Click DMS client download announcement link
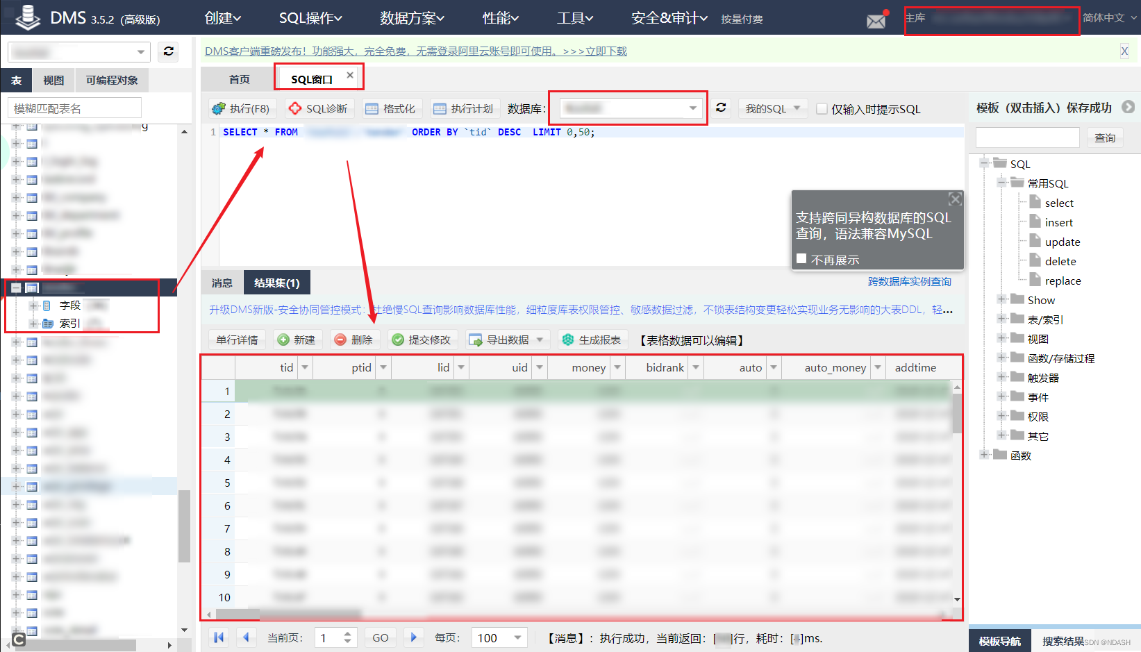This screenshot has height=652, width=1141. 416,51
